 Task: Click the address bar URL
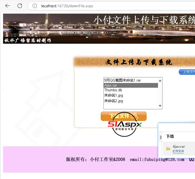click(67, 6)
